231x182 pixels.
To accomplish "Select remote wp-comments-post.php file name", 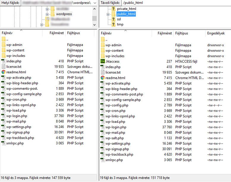I will [x=124, y=94].
